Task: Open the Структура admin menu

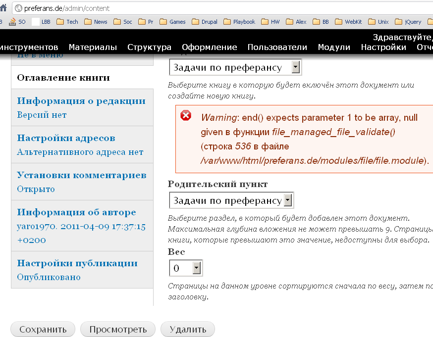Action: tap(149, 47)
